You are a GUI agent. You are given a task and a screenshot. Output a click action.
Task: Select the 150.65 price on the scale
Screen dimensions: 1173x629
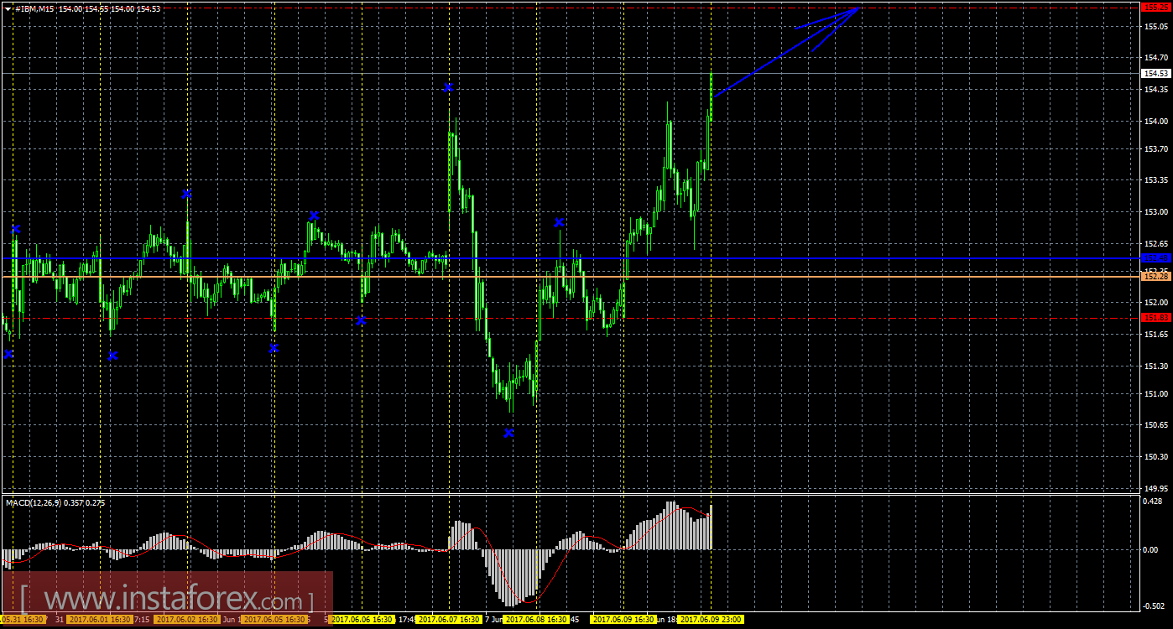pos(1155,425)
